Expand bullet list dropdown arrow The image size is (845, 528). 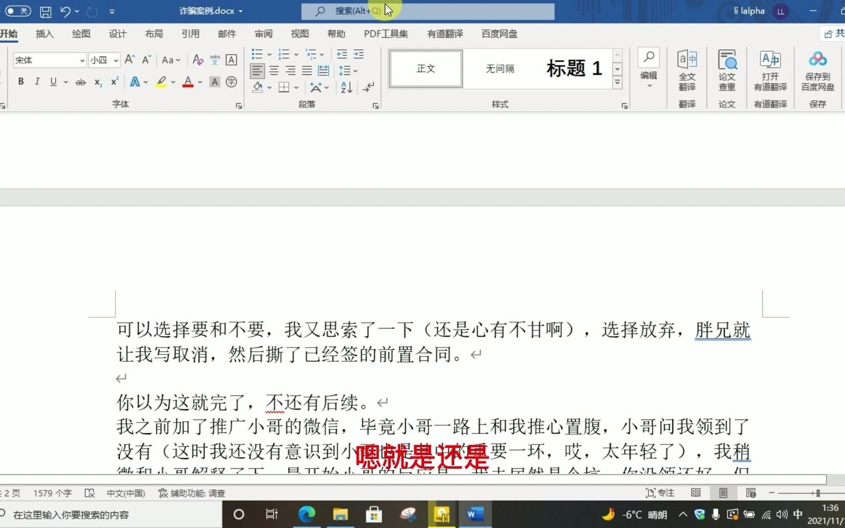click(269, 54)
